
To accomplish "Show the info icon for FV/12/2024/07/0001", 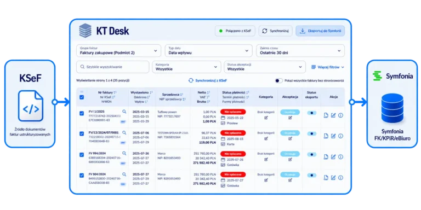I will coord(341,136).
